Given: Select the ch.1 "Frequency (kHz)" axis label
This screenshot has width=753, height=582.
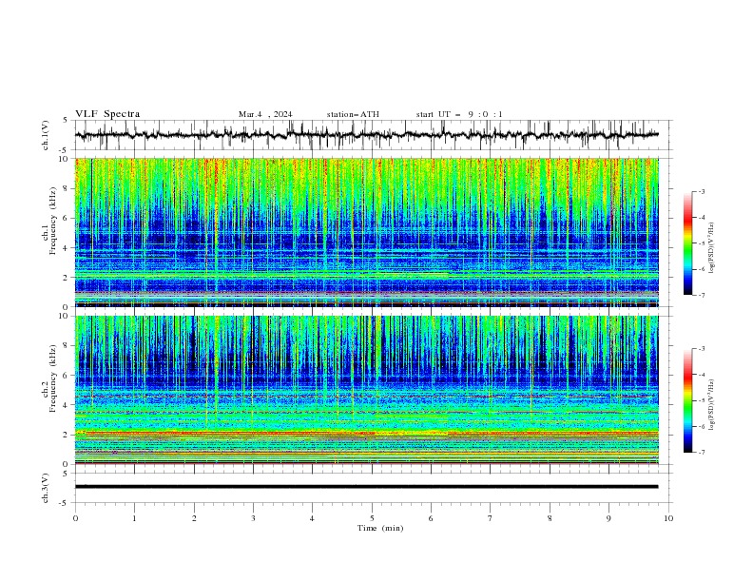Looking at the screenshot, I should coord(52,222).
